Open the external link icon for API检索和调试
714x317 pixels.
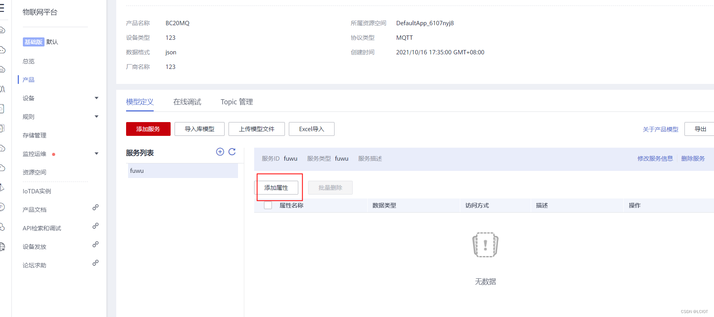click(95, 226)
